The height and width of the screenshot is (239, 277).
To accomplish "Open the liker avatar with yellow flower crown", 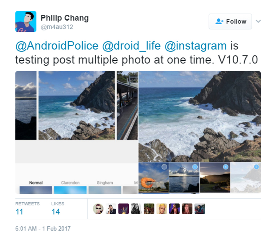I will tap(162, 209).
